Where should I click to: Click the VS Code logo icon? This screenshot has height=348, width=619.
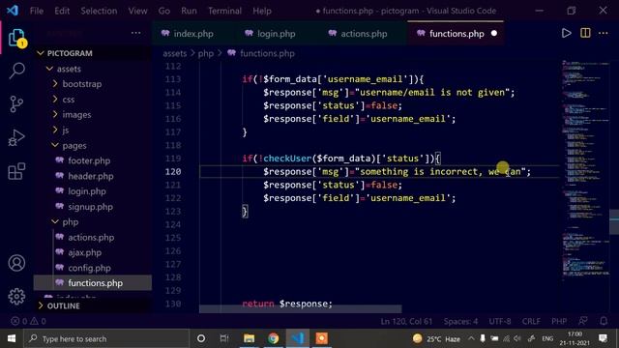pyautogui.click(x=13, y=11)
